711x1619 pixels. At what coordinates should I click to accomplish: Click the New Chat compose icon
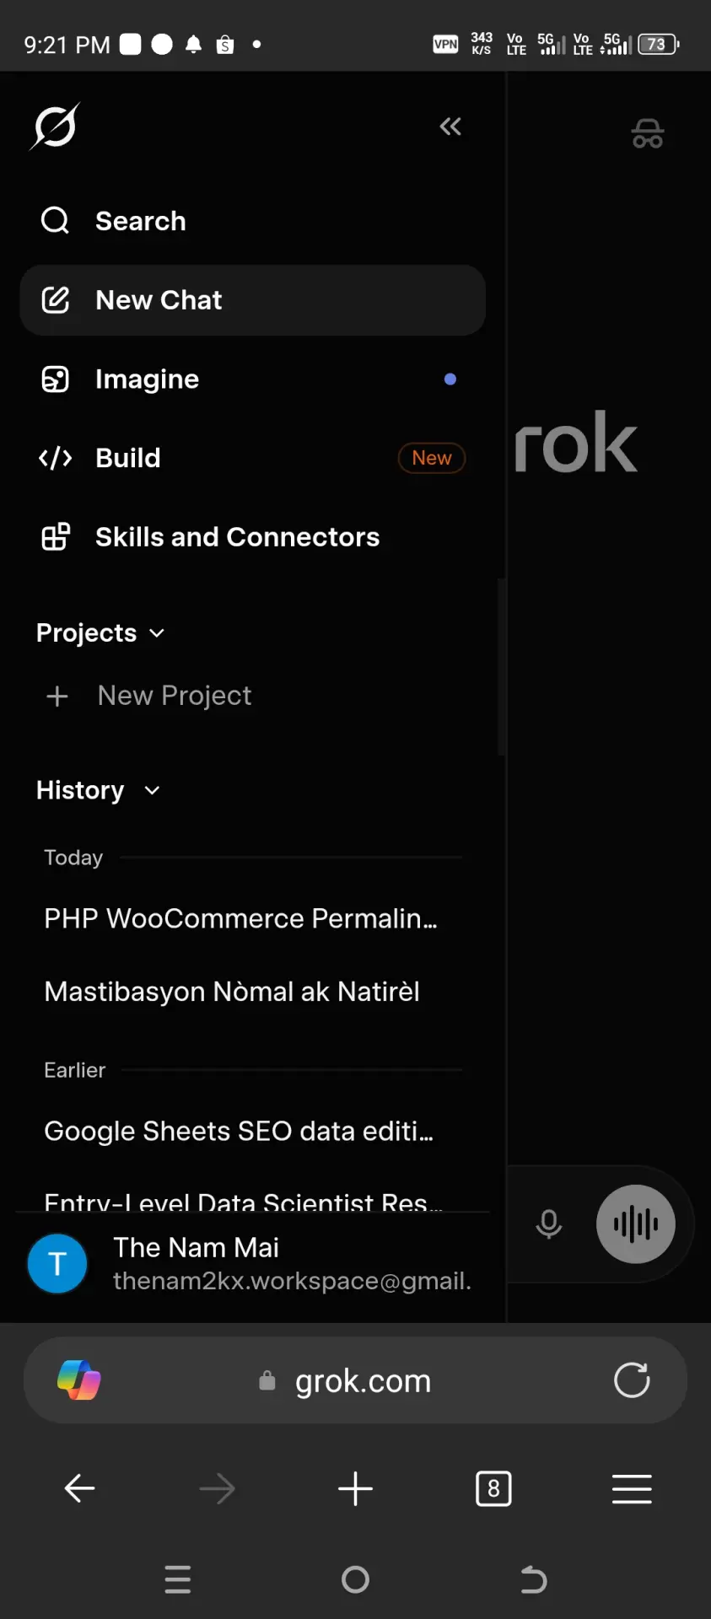(x=56, y=300)
